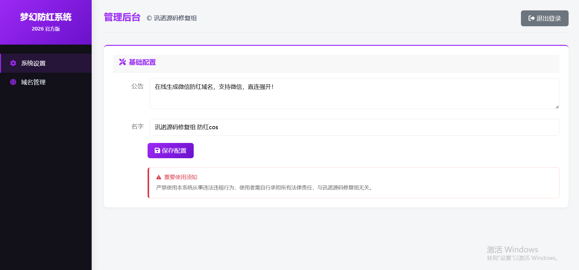Select the 基础配置 section header text
579x270 pixels.
click(142, 62)
